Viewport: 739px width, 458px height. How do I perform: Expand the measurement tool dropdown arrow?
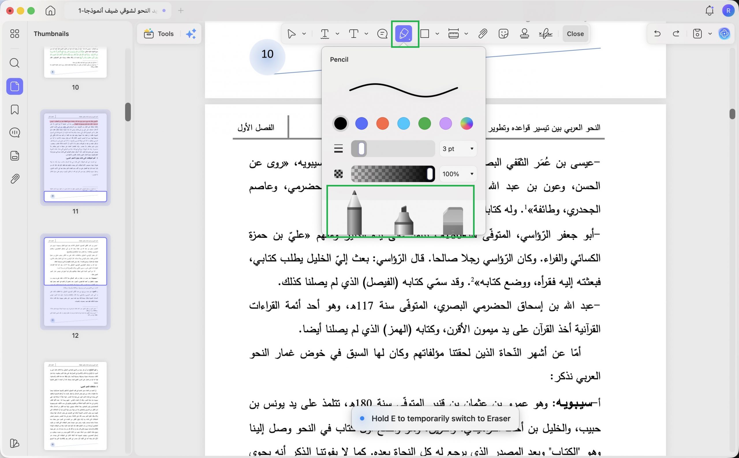466,34
